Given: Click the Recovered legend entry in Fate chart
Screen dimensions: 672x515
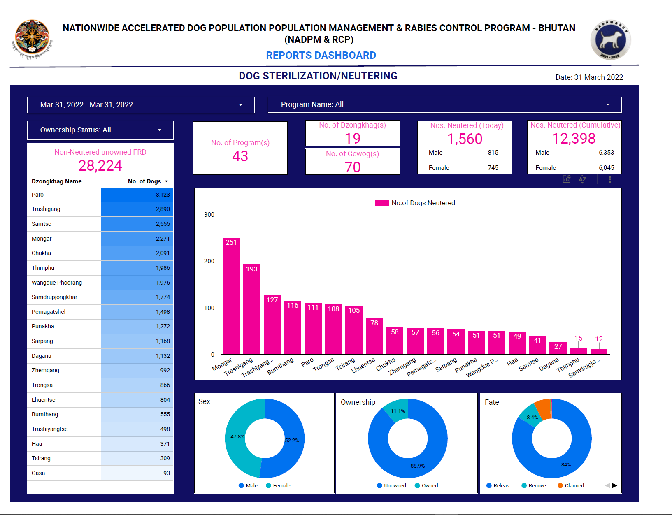Looking at the screenshot, I should click(x=535, y=485).
